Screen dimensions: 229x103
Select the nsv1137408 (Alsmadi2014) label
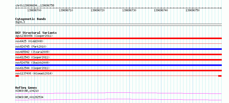coord(34,73)
